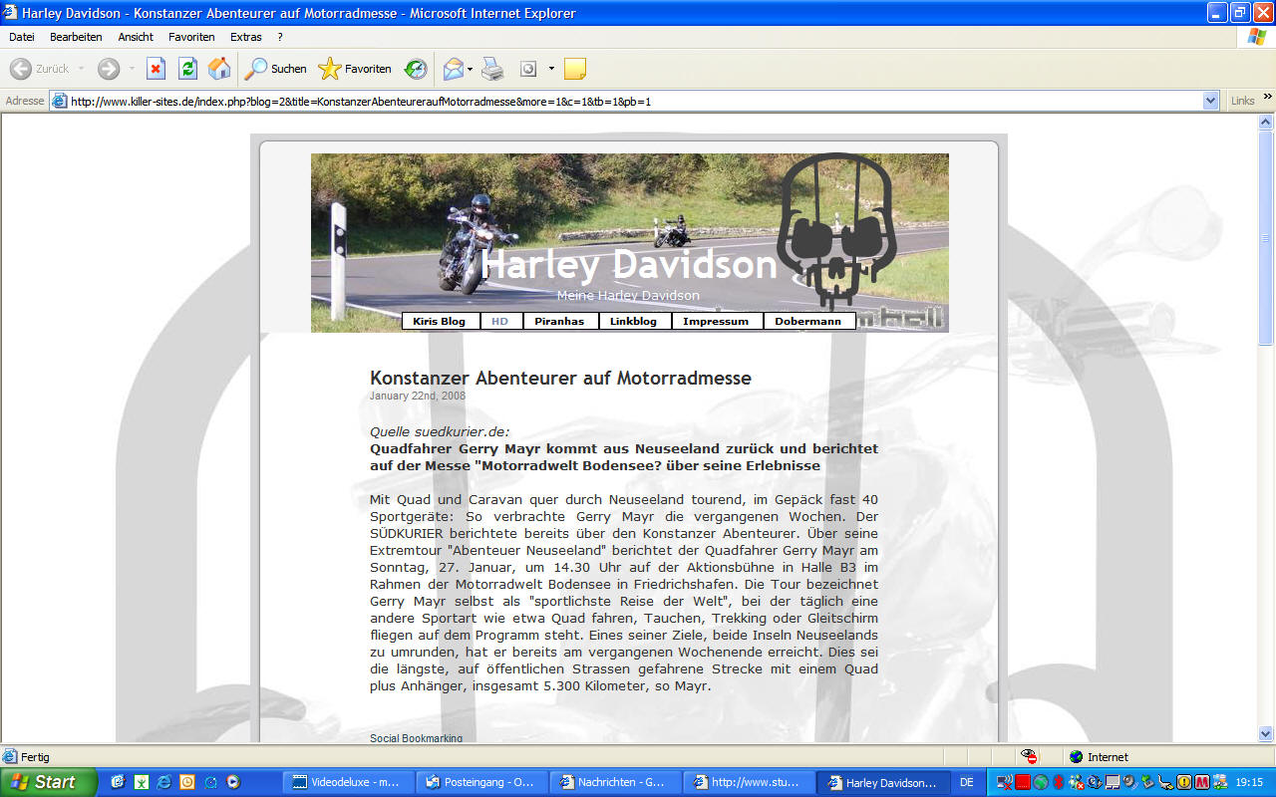Open the Favoriten star panel
Screen dimensions: 1276x797
point(355,69)
